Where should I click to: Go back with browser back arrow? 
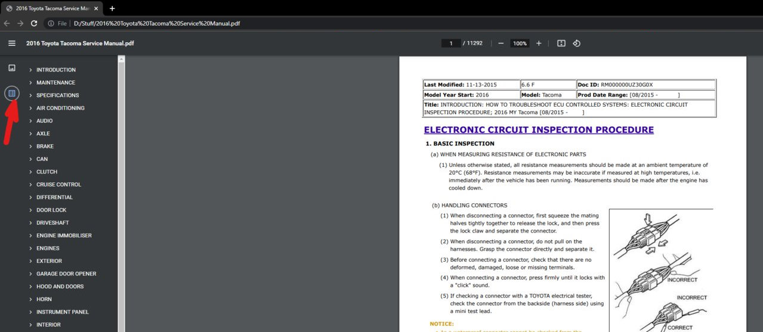click(7, 23)
